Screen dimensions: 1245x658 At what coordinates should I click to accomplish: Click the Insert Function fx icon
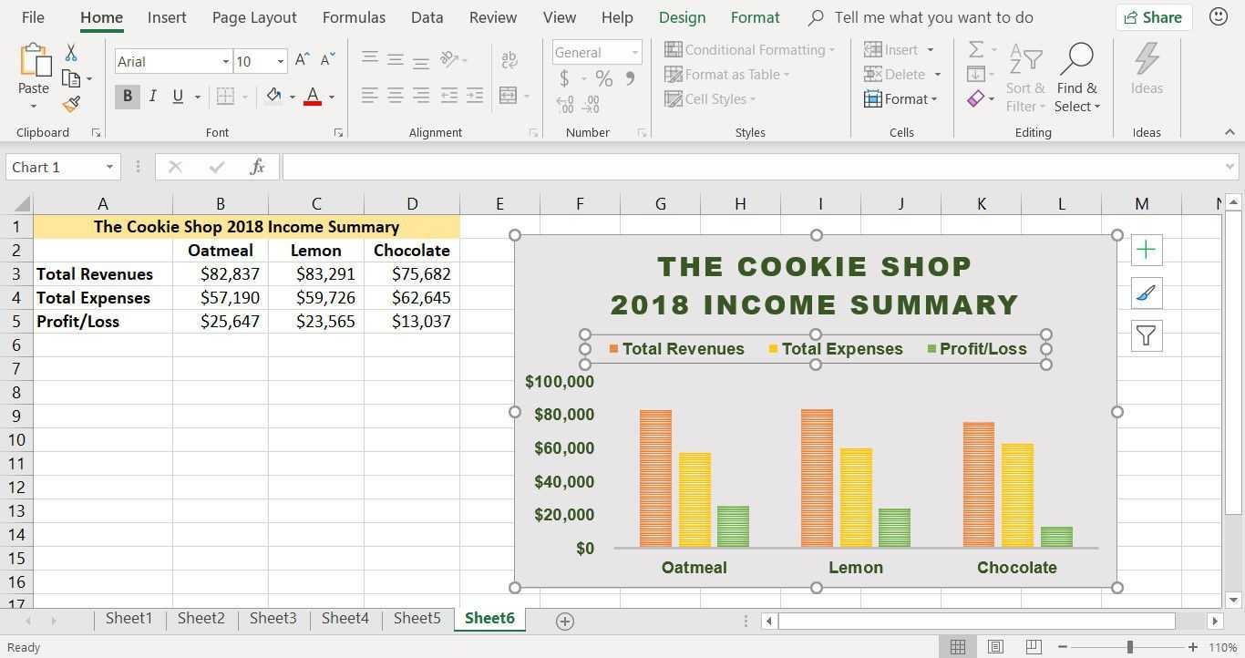click(x=257, y=167)
